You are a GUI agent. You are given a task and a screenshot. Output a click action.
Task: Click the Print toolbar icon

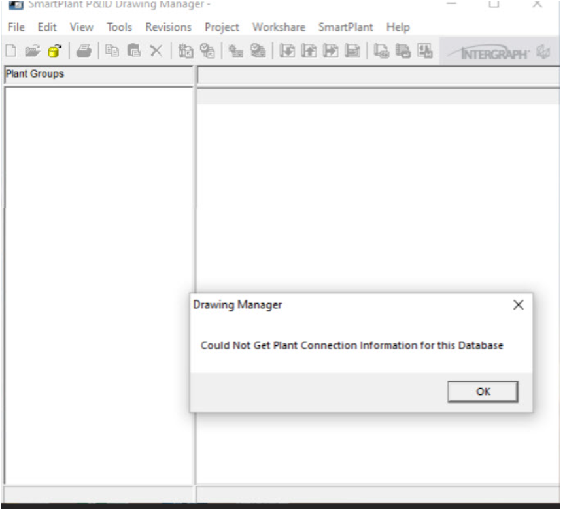(84, 51)
